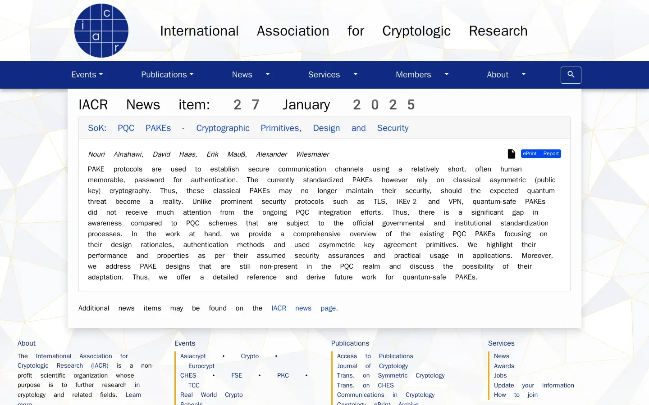Click the dropdown arrow next to News
The image size is (649, 405).
[268, 74]
